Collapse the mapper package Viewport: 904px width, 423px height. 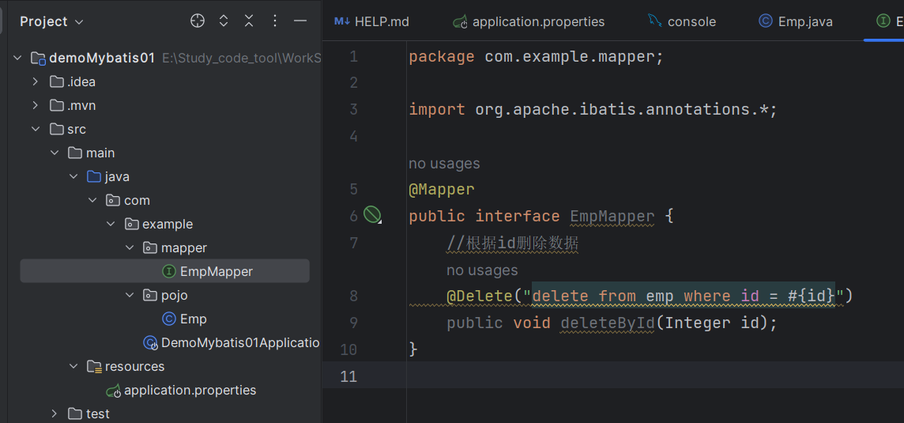tap(130, 247)
